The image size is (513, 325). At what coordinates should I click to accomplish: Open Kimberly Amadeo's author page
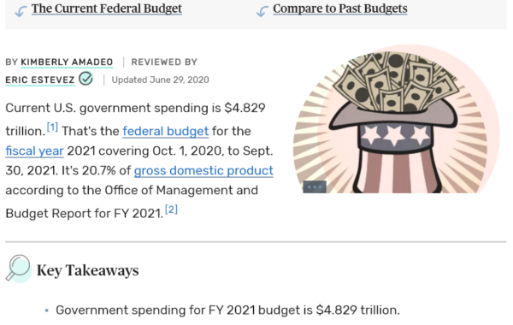[x=67, y=62]
